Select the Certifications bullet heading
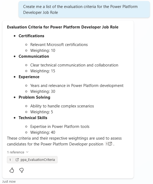153x184 pixels. (31, 36)
